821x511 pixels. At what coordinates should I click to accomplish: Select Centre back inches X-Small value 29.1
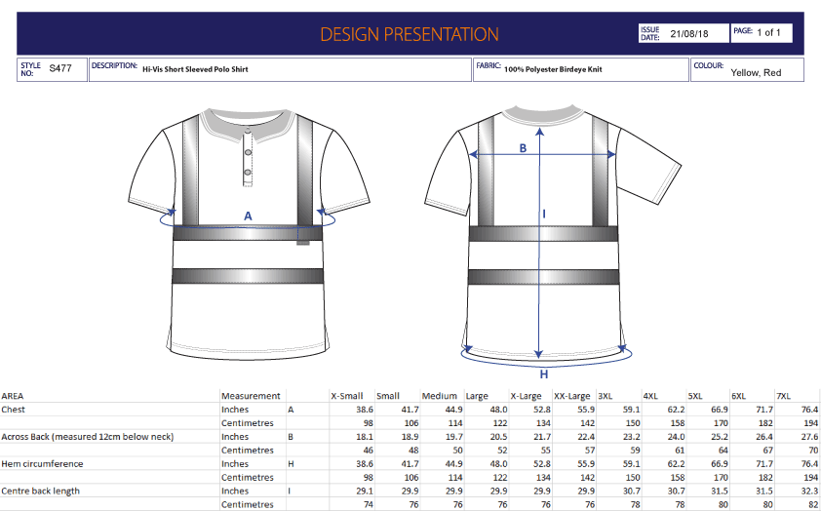click(365, 491)
